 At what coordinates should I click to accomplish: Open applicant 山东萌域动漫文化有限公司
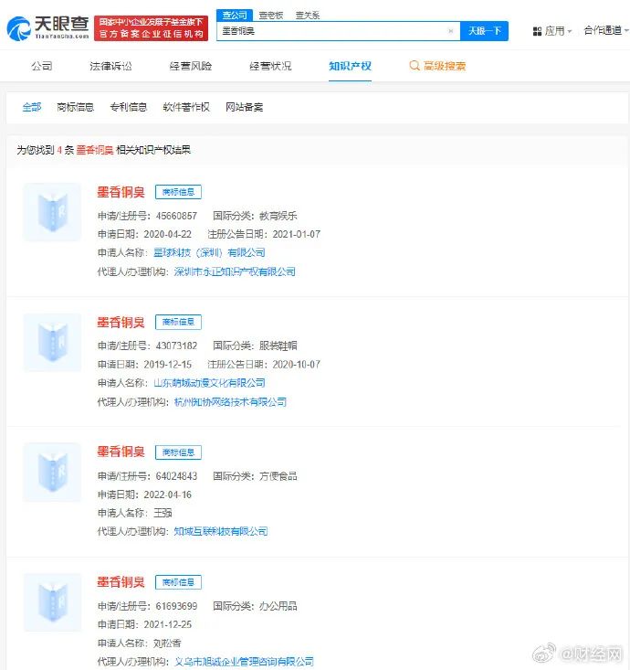click(x=209, y=383)
